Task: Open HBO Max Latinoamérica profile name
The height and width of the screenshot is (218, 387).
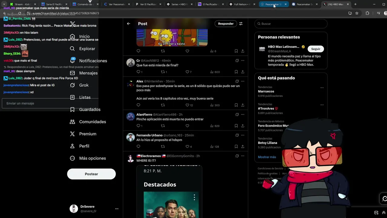Action: click(284, 47)
